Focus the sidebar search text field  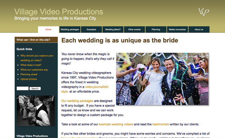point(22,89)
